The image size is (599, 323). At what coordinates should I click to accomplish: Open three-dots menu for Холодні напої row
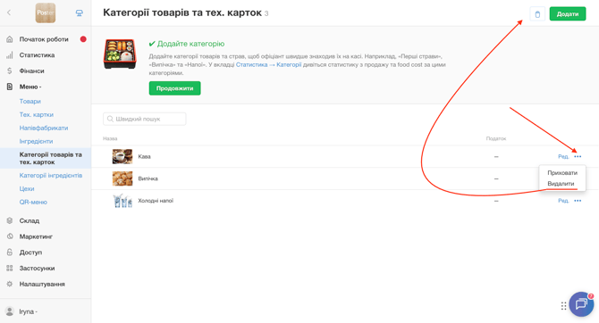coord(578,201)
